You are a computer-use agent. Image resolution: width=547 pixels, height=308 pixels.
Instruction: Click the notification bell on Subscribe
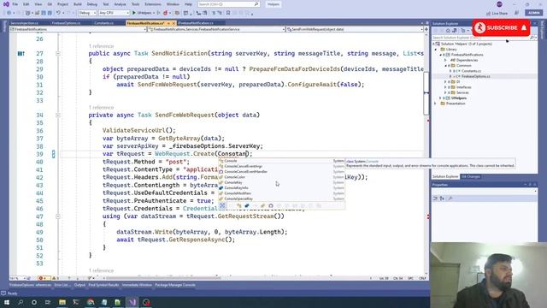tap(524, 27)
